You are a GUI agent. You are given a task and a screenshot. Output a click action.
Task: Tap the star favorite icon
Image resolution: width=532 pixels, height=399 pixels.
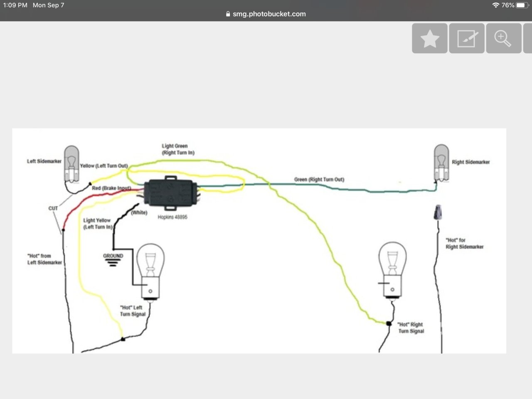(430, 38)
